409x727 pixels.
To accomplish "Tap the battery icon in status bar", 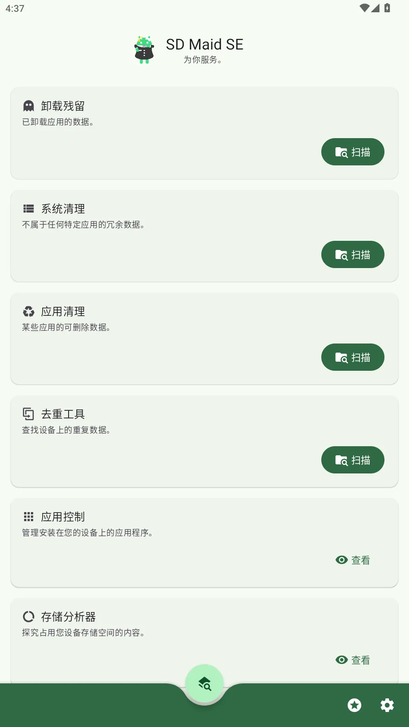I will point(387,8).
